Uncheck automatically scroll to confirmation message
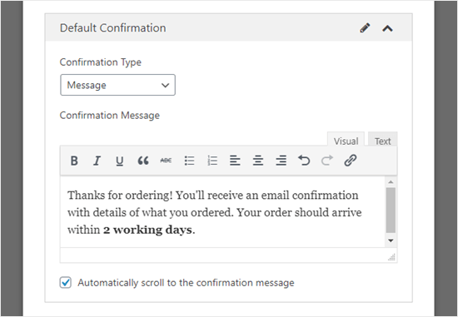 click(66, 283)
